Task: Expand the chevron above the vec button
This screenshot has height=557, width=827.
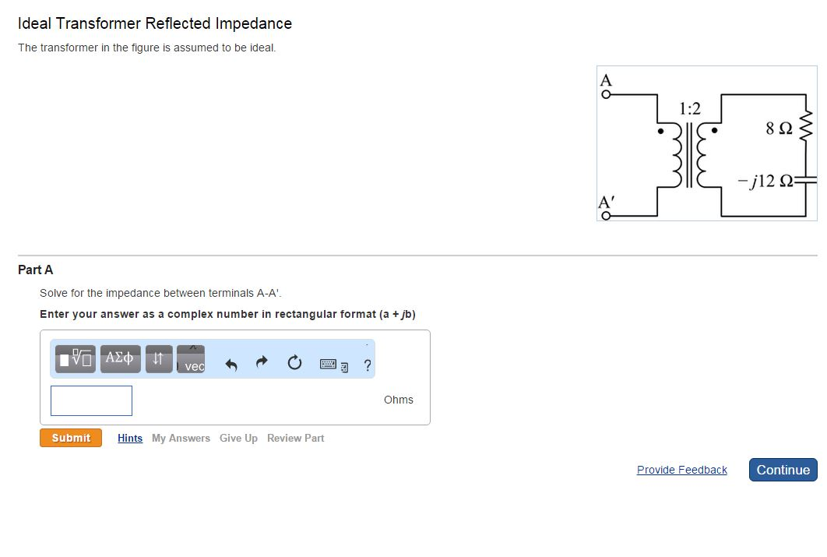Action: tap(191, 347)
